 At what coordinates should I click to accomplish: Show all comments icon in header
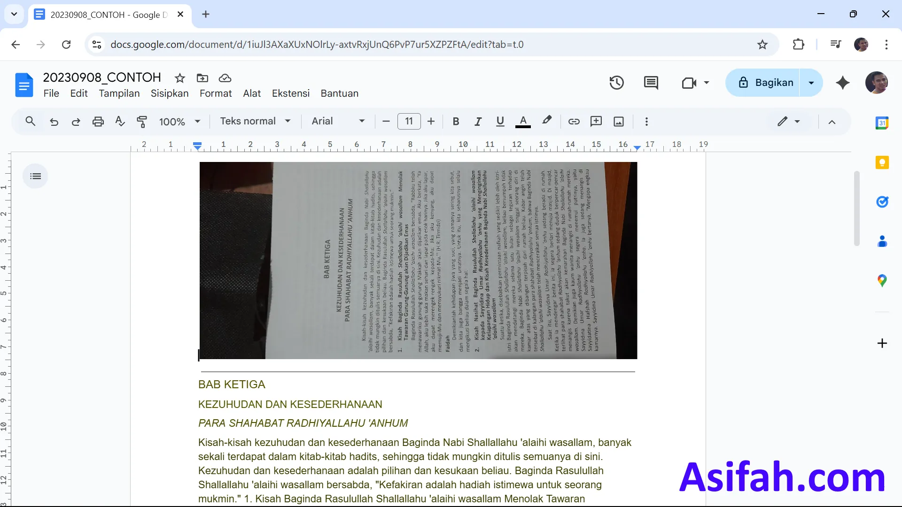[651, 83]
